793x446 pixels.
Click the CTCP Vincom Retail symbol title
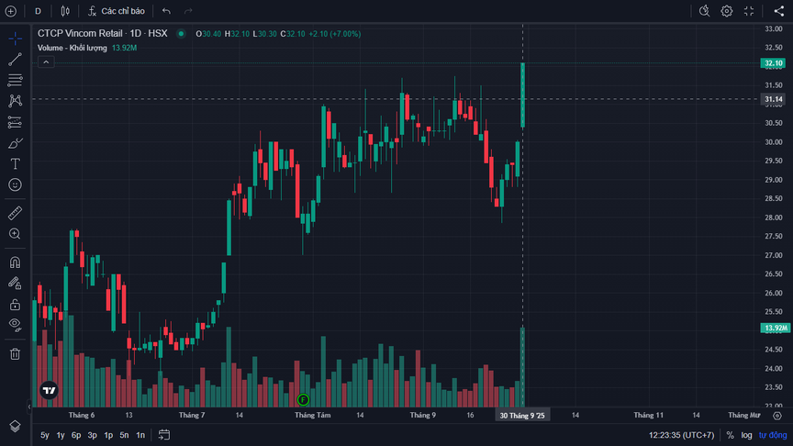click(x=80, y=33)
